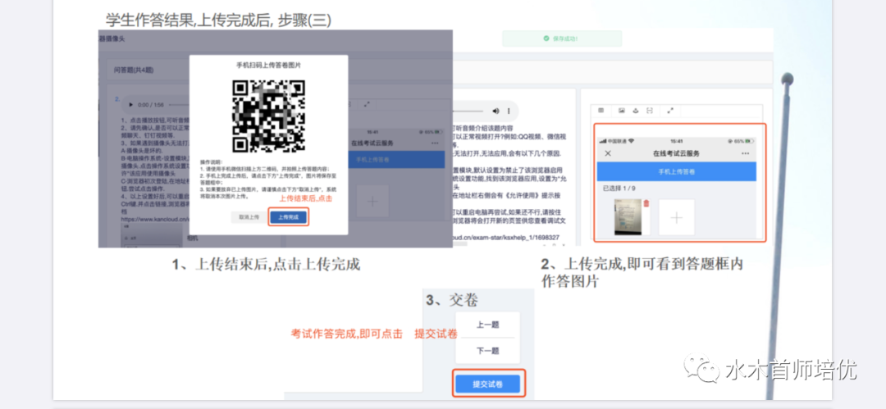Mute the audio via speaker icon
Viewport: 886px width, 409px height.
point(496,111)
